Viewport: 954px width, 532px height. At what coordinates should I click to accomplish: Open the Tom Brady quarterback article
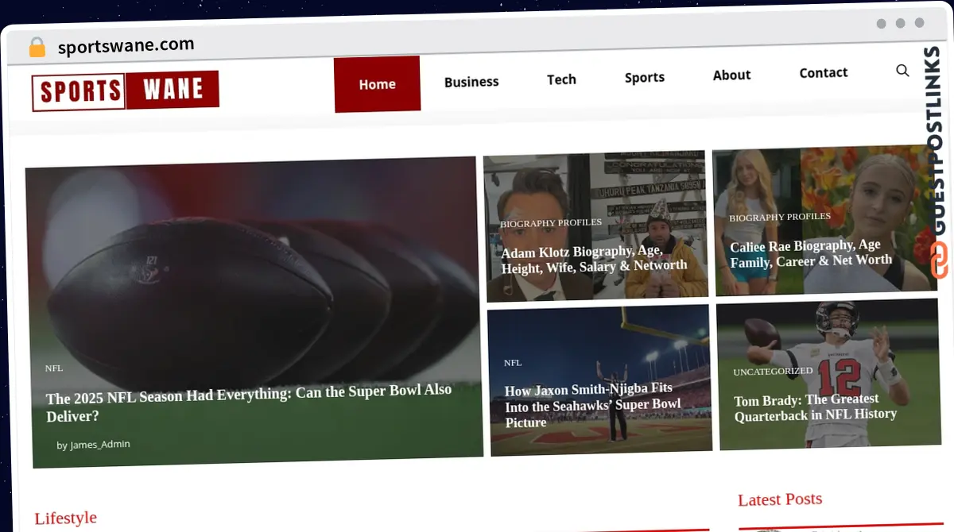[x=815, y=407]
